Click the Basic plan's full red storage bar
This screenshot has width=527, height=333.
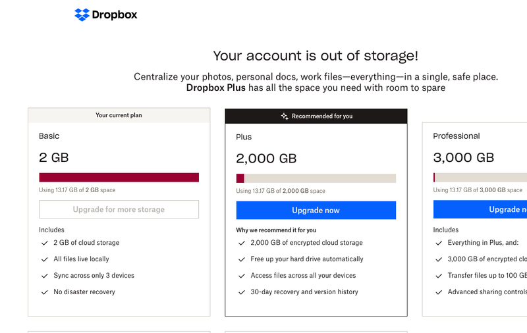click(119, 177)
